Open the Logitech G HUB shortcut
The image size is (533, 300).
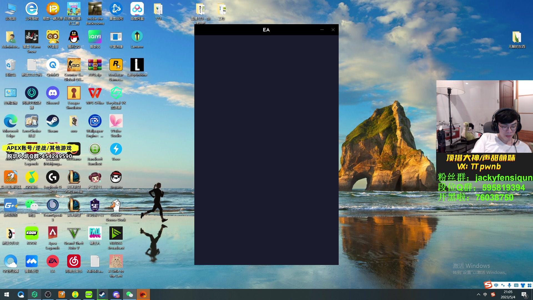(x=52, y=177)
